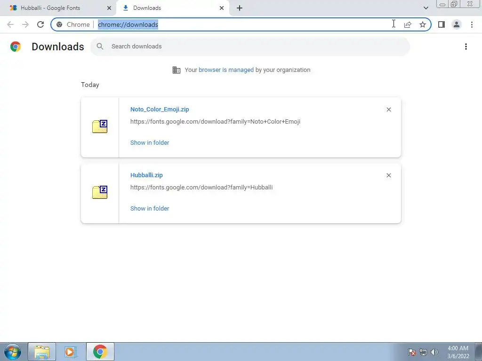Click the Chrome site info icon in address bar
482x361 pixels.
(x=59, y=24)
